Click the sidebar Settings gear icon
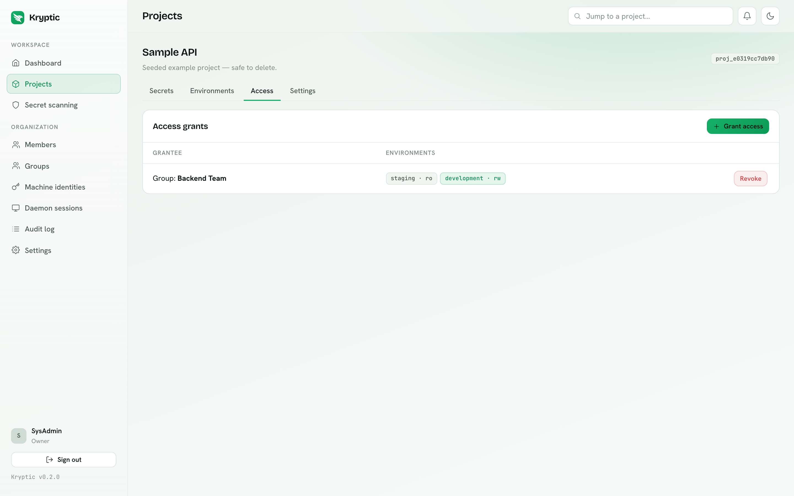This screenshot has width=794, height=496. (x=16, y=250)
